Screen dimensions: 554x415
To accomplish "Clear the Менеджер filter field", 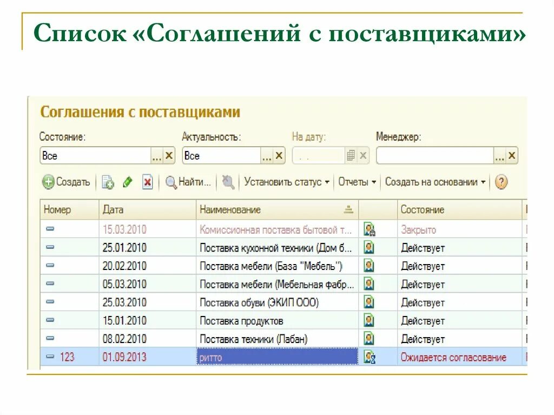I will tap(512, 155).
